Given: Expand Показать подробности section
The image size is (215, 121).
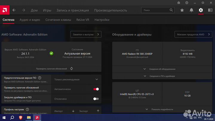Looking at the screenshot, I should pos(162,109).
